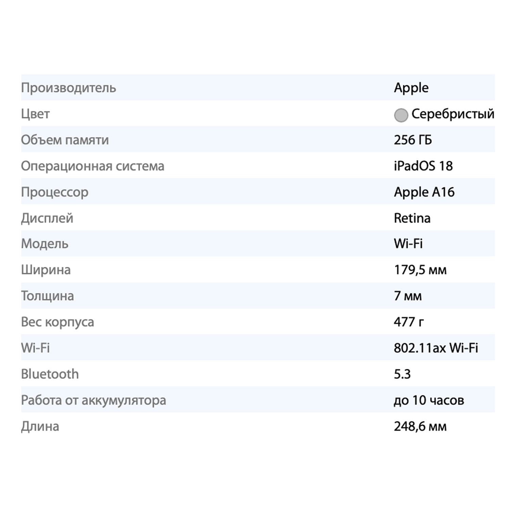
Task: Click the 802.11ax Wi-Fi value
Action: (x=436, y=348)
